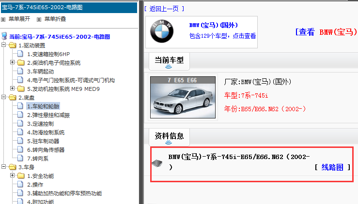Click the page icon of 3.辅助加热功能
Screen dimensions: 358x204
(20, 193)
